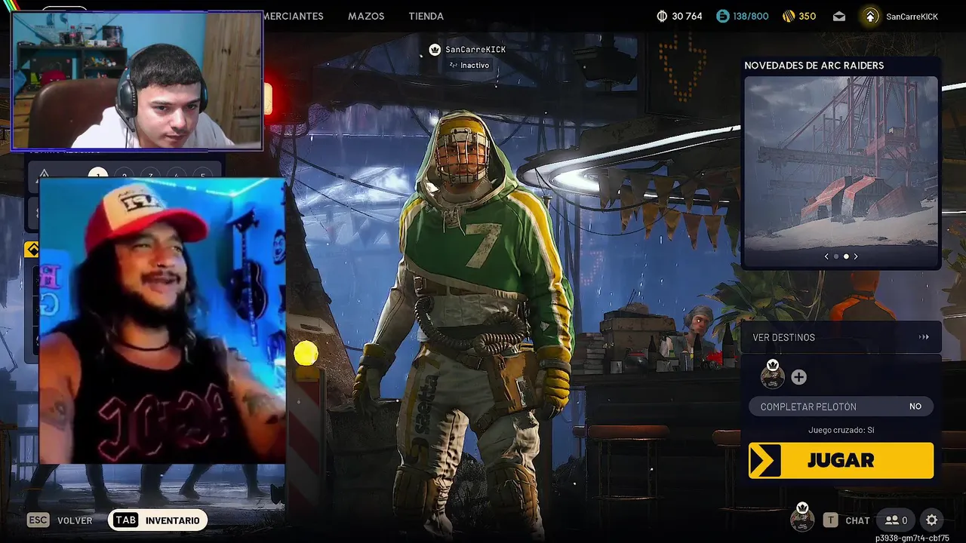Go back with ESC VOLVER
Image resolution: width=966 pixels, height=543 pixels.
[x=60, y=520]
